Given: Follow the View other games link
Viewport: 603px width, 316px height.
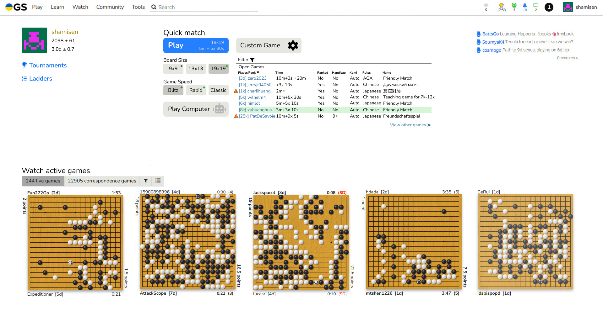Looking at the screenshot, I should tap(410, 125).
